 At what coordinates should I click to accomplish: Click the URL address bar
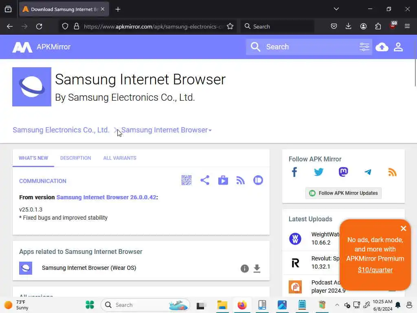tap(153, 26)
